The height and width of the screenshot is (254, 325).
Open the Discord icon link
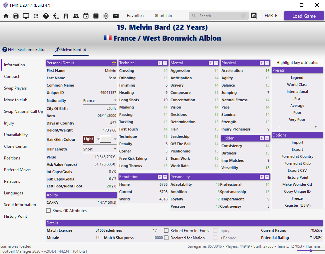click(254, 16)
